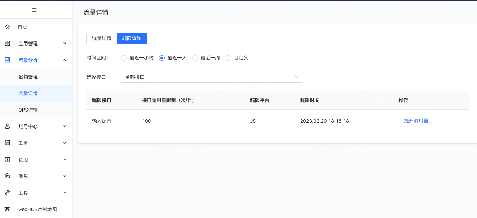Screen dimensions: 477x218
Task: Click the yen icon beside 费用
Action: click(x=7, y=159)
